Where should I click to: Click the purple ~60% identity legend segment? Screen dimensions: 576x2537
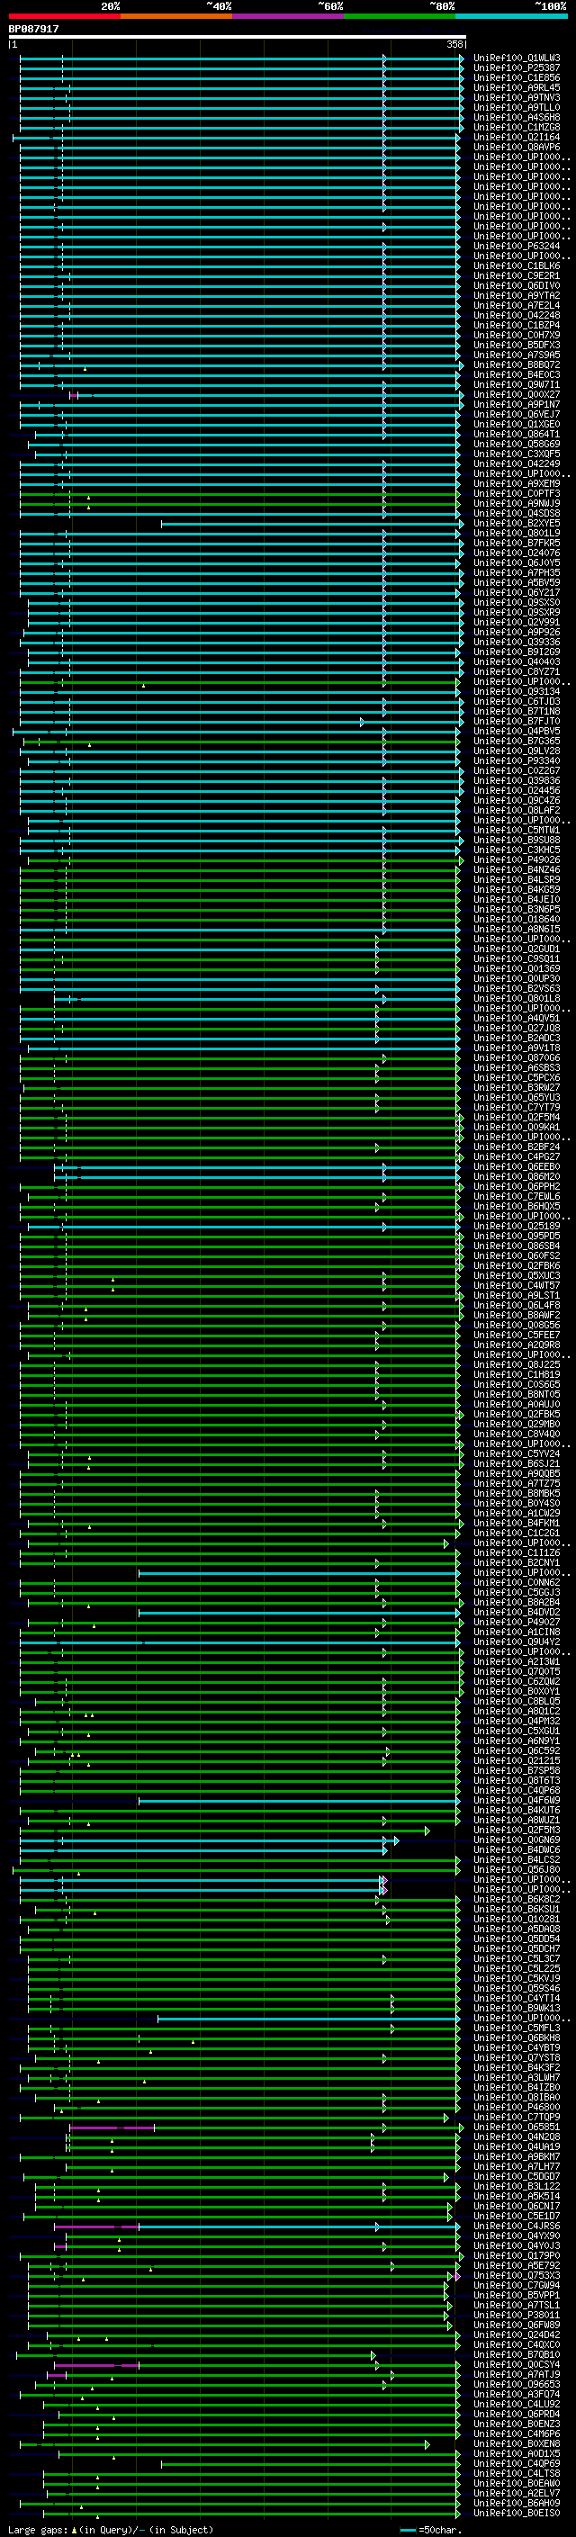point(287,16)
